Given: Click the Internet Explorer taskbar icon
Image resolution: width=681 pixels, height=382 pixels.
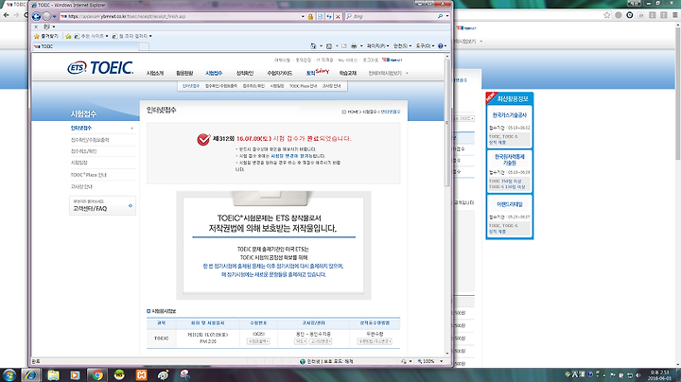Looking at the screenshot, I should tap(31, 374).
